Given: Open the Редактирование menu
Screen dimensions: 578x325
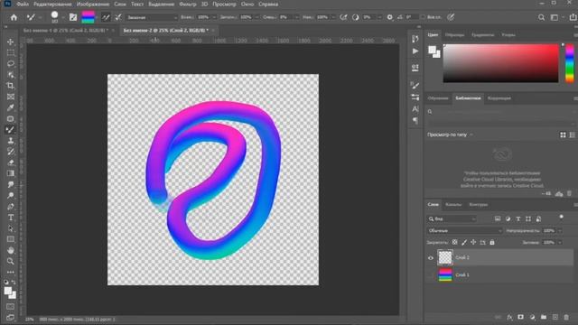Looking at the screenshot, I should [x=52, y=4].
